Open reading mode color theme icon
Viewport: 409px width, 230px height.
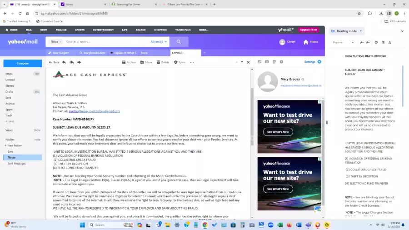pos(376,42)
